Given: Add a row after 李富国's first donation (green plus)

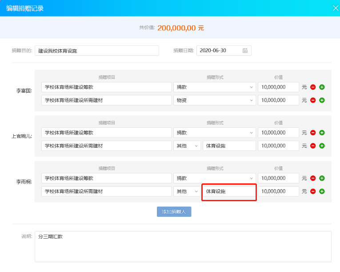Looking at the screenshot, I should coord(322,87).
